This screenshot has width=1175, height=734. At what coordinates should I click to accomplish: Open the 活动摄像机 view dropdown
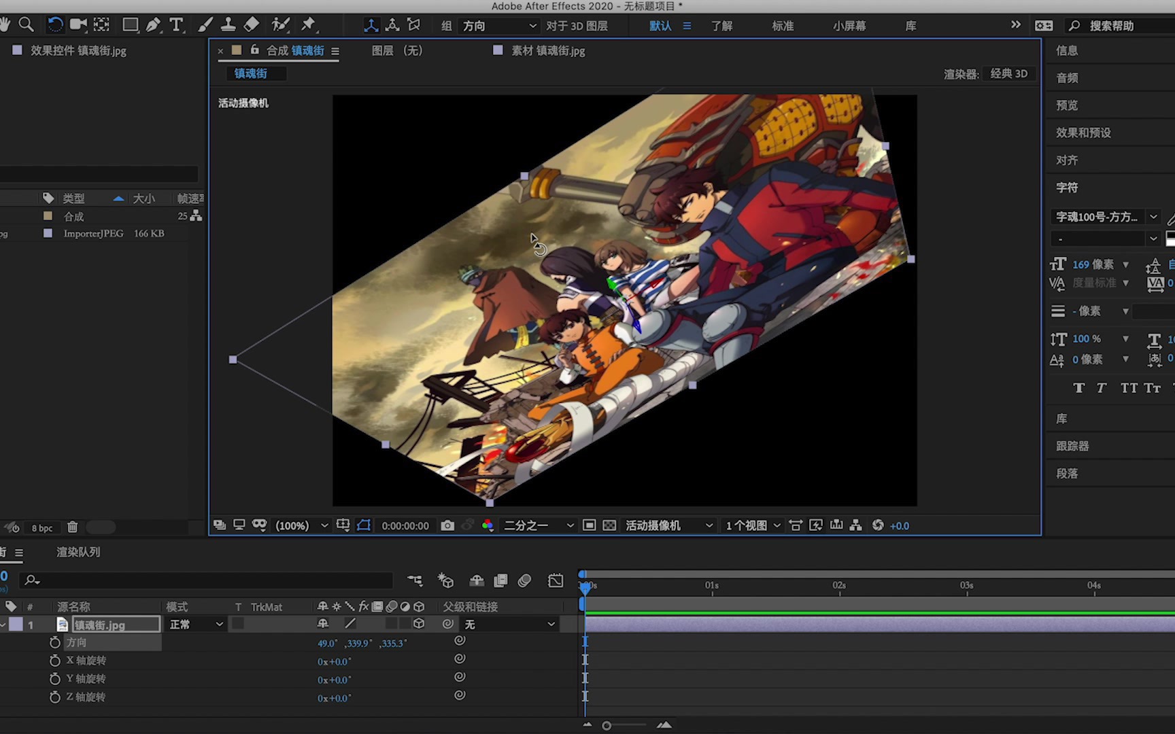[668, 525]
